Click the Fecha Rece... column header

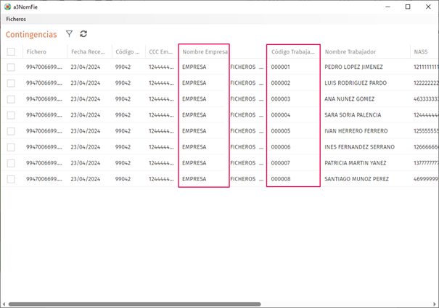pos(88,51)
